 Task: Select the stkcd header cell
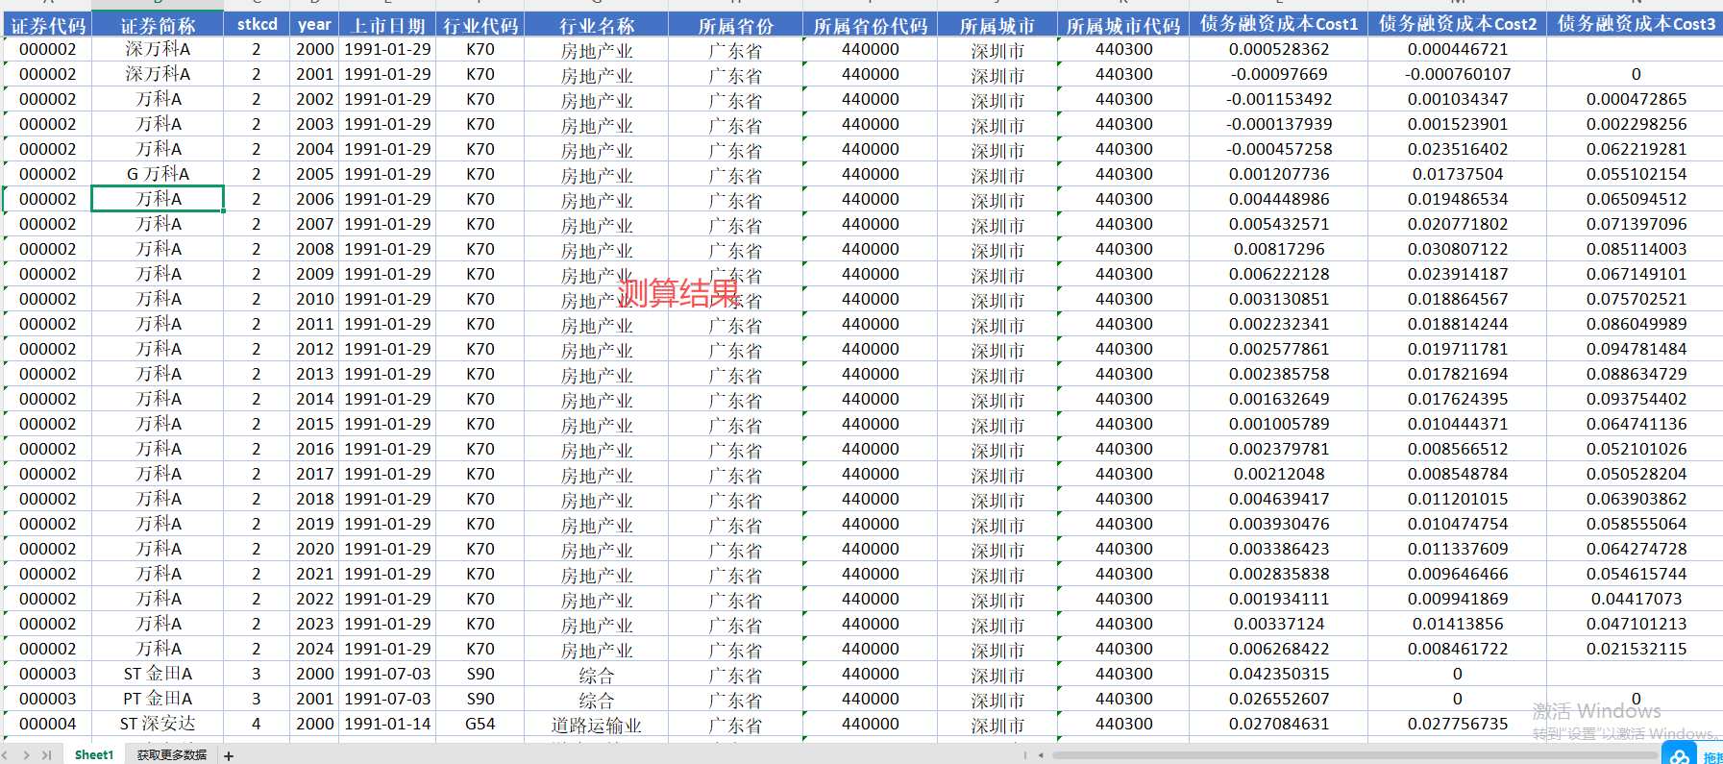click(257, 25)
